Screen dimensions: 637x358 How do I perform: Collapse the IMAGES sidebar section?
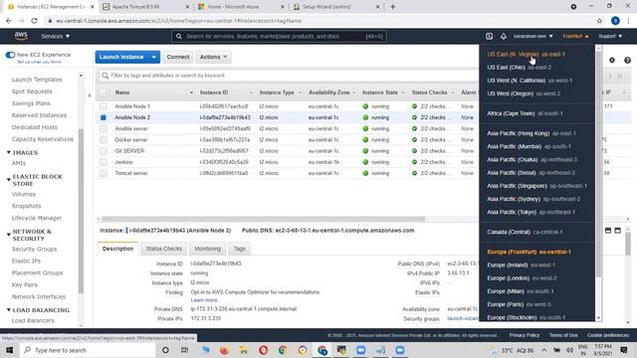9,152
